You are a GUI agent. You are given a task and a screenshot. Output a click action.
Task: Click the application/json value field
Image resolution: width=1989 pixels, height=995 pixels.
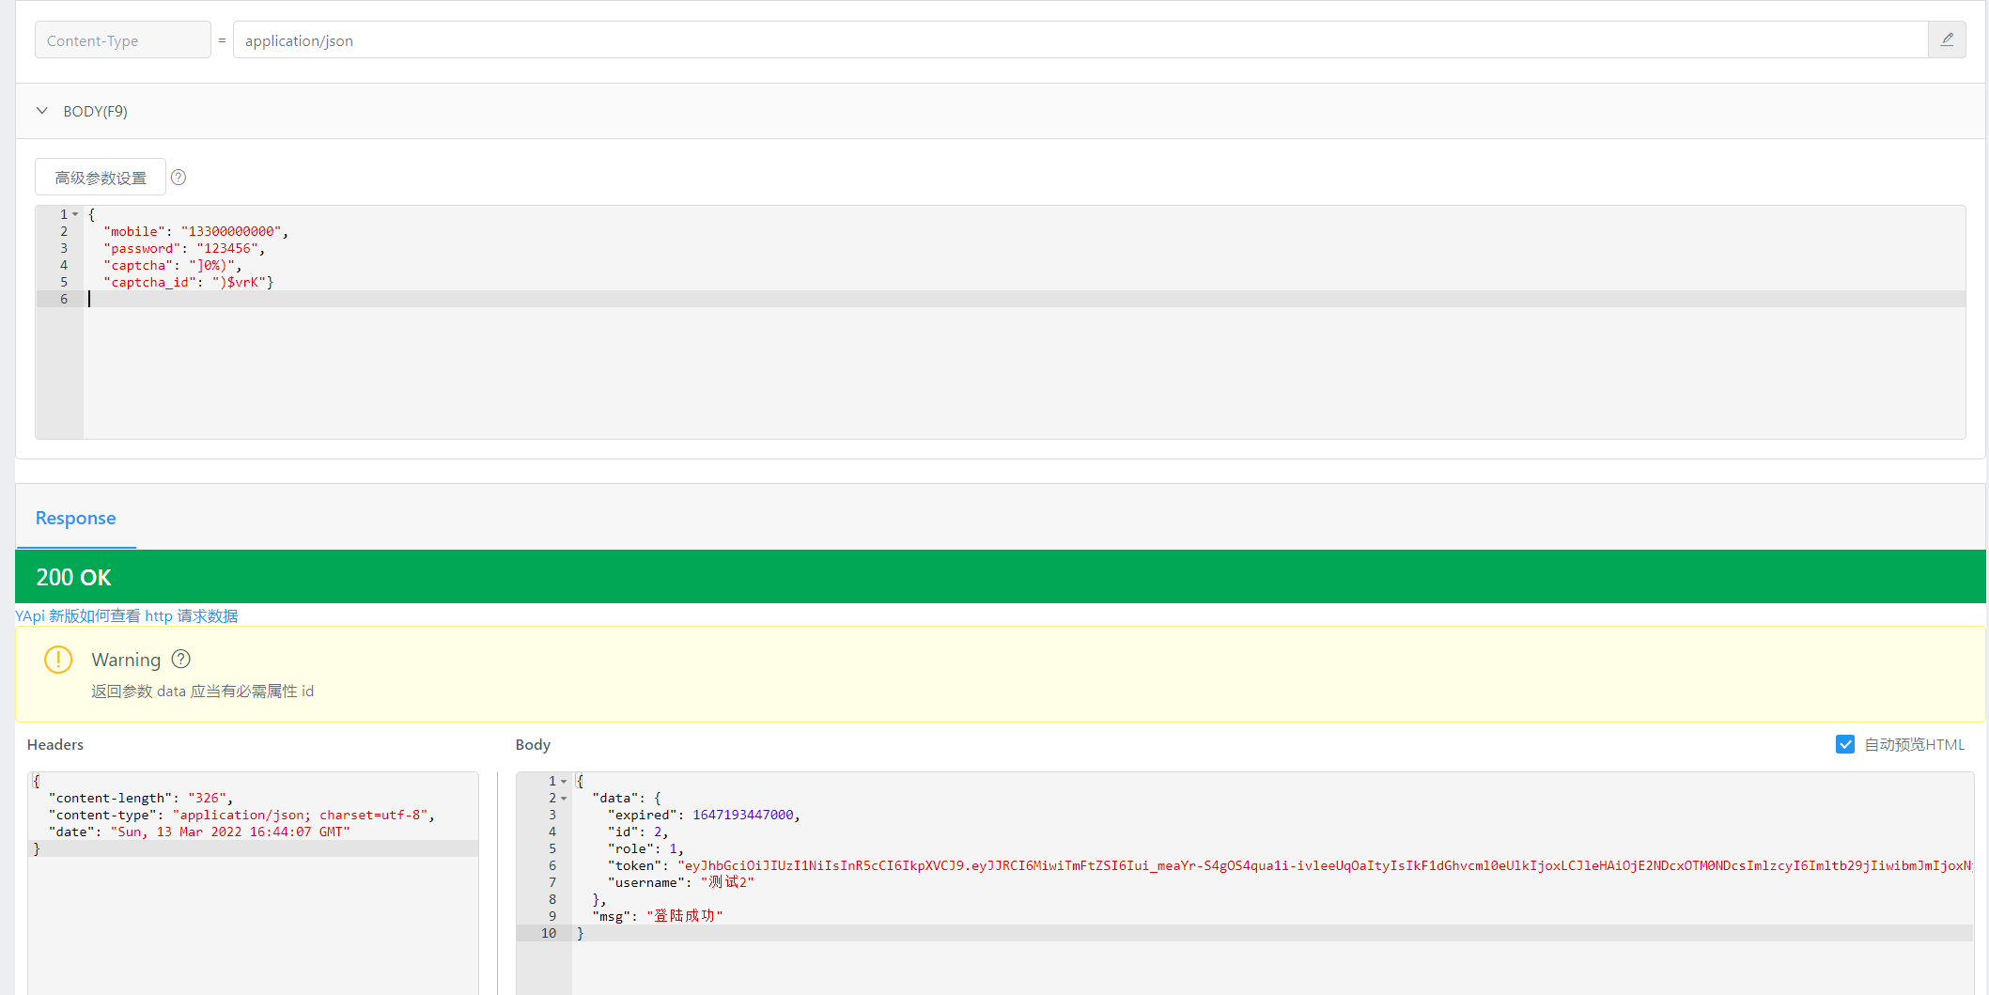pos(1080,39)
